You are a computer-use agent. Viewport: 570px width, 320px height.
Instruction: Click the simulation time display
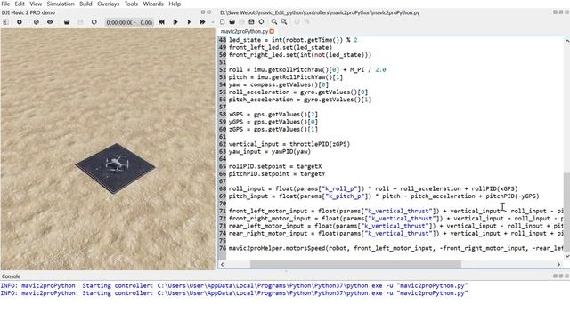(x=129, y=22)
